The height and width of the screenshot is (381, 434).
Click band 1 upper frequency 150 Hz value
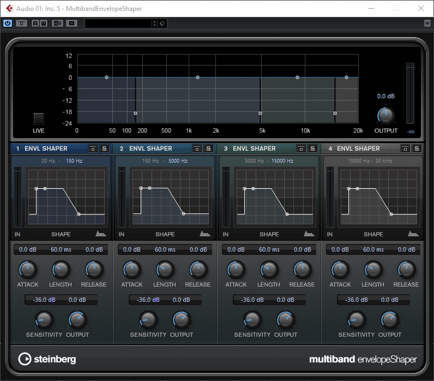[x=74, y=160]
